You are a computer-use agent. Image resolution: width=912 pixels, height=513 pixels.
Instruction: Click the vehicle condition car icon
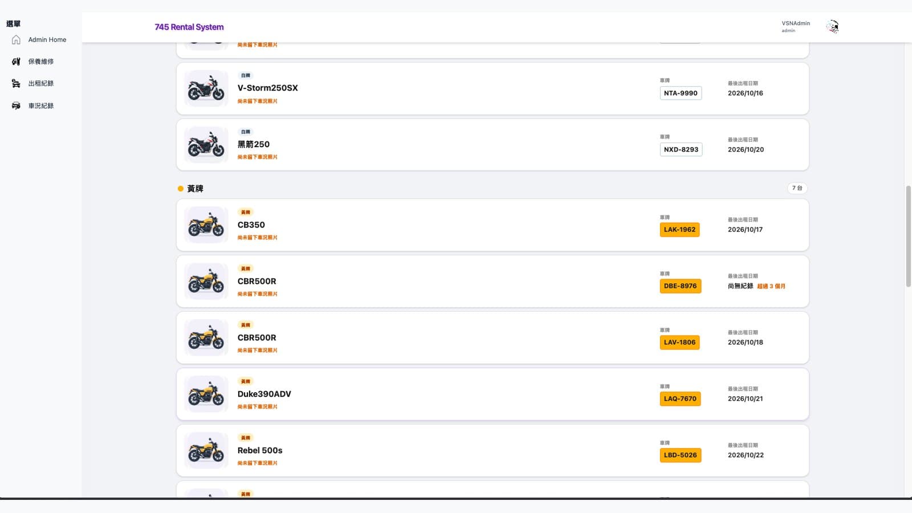coord(16,106)
